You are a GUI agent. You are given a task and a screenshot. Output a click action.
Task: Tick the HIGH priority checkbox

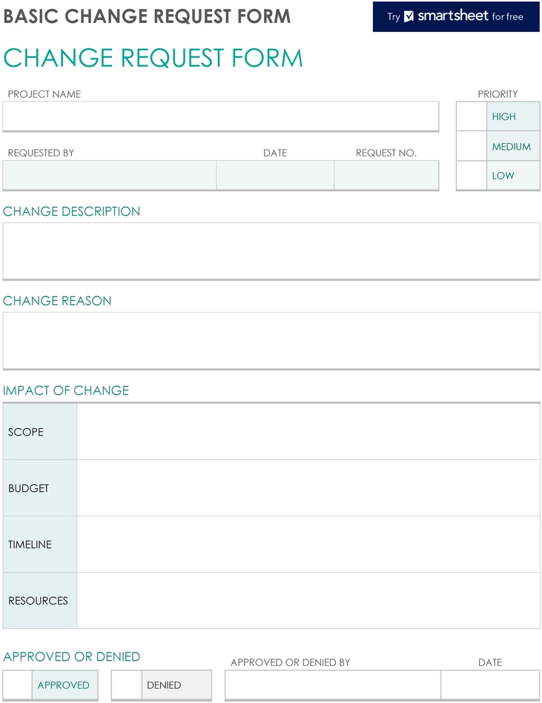472,116
